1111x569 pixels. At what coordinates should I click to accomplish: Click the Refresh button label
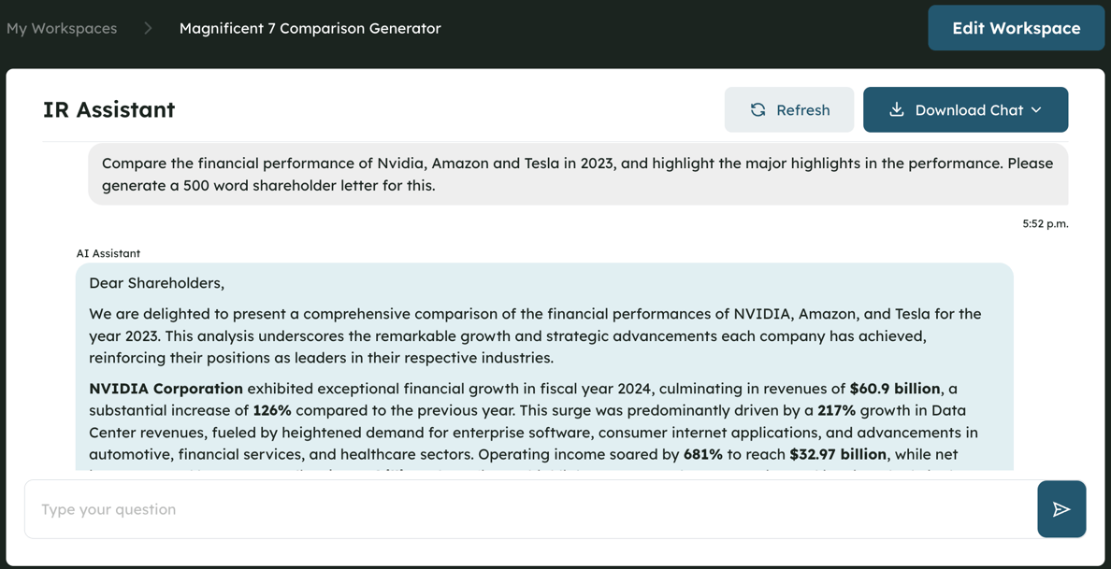pos(802,109)
